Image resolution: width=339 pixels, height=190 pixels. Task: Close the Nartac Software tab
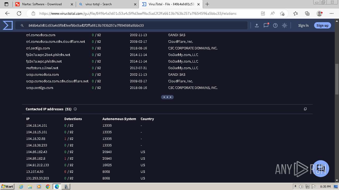coord(72,4)
